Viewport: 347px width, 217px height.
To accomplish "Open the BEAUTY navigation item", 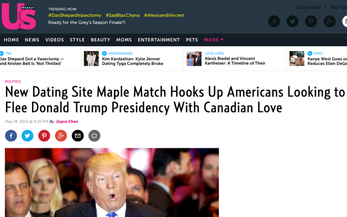I will [x=100, y=40].
